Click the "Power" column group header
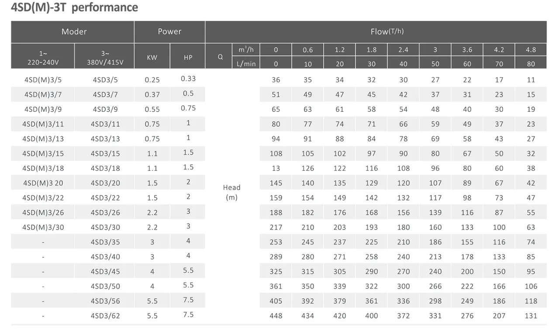Viewport: 559px width, 336px height. [169, 31]
